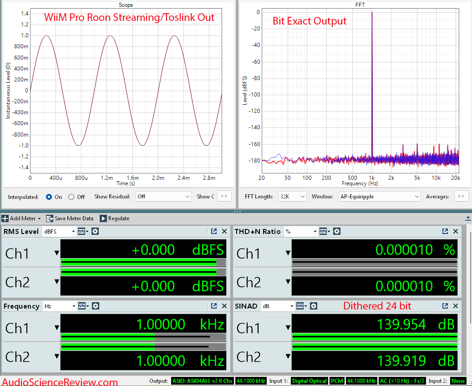
Task: Click input sample rate 44.1000 kHz
Action: [x=361, y=381]
